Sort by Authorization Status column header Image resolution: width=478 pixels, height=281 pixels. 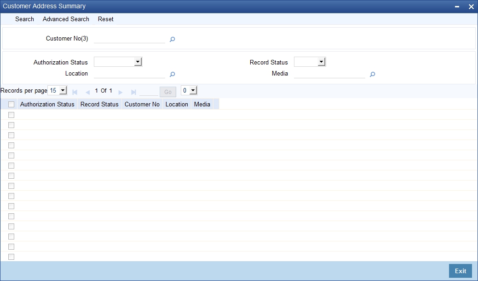tap(47, 105)
